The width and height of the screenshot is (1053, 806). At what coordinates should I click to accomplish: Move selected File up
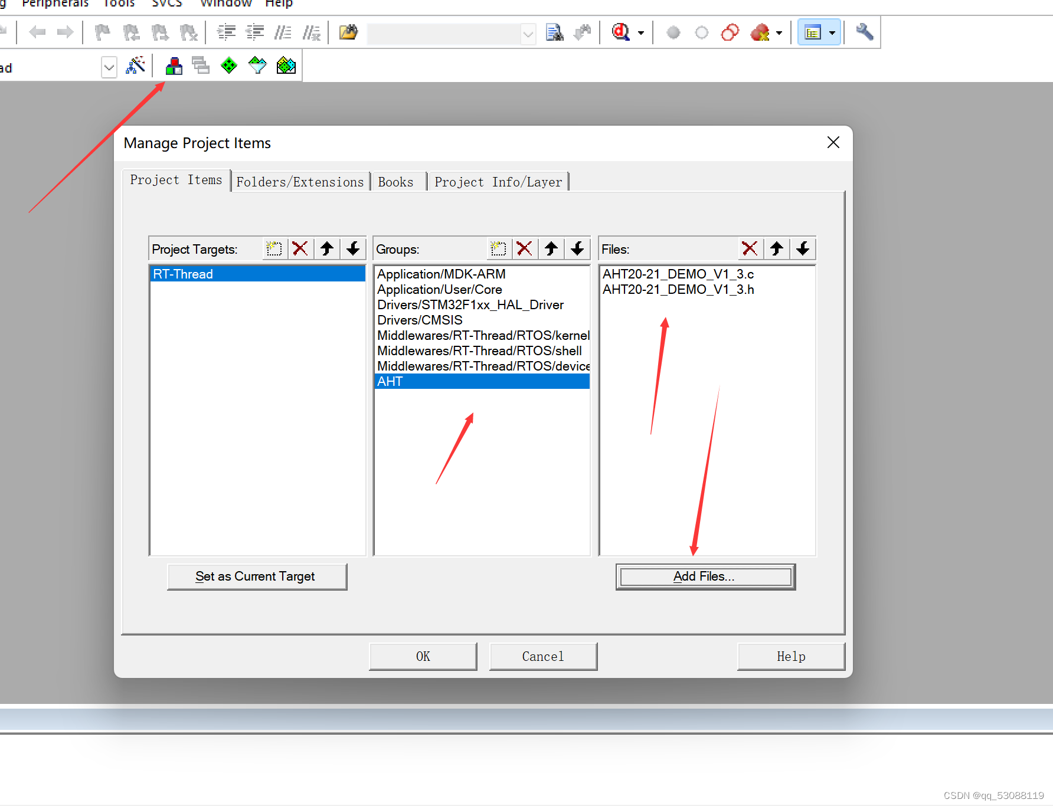[x=777, y=248]
